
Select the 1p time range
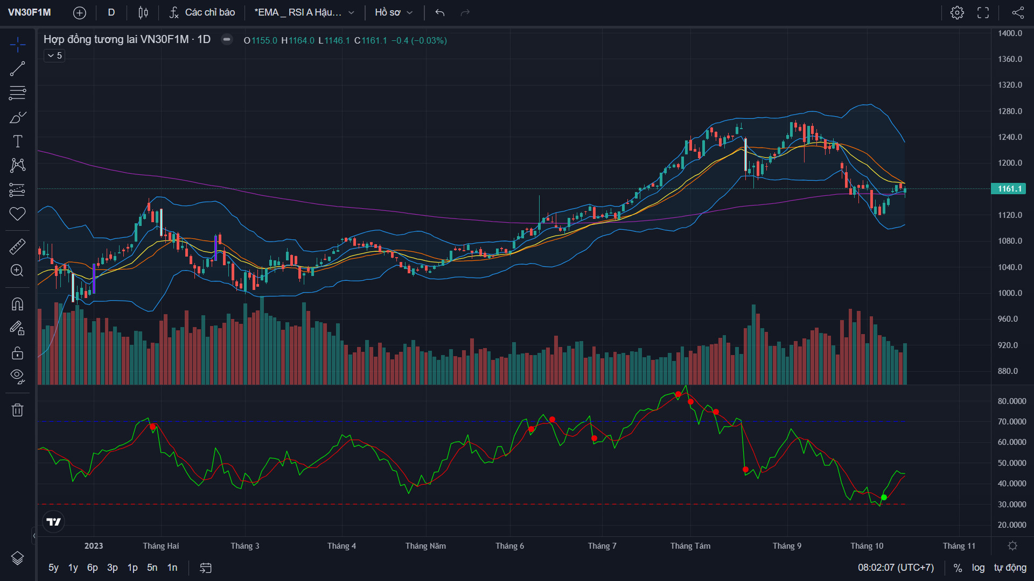132,568
